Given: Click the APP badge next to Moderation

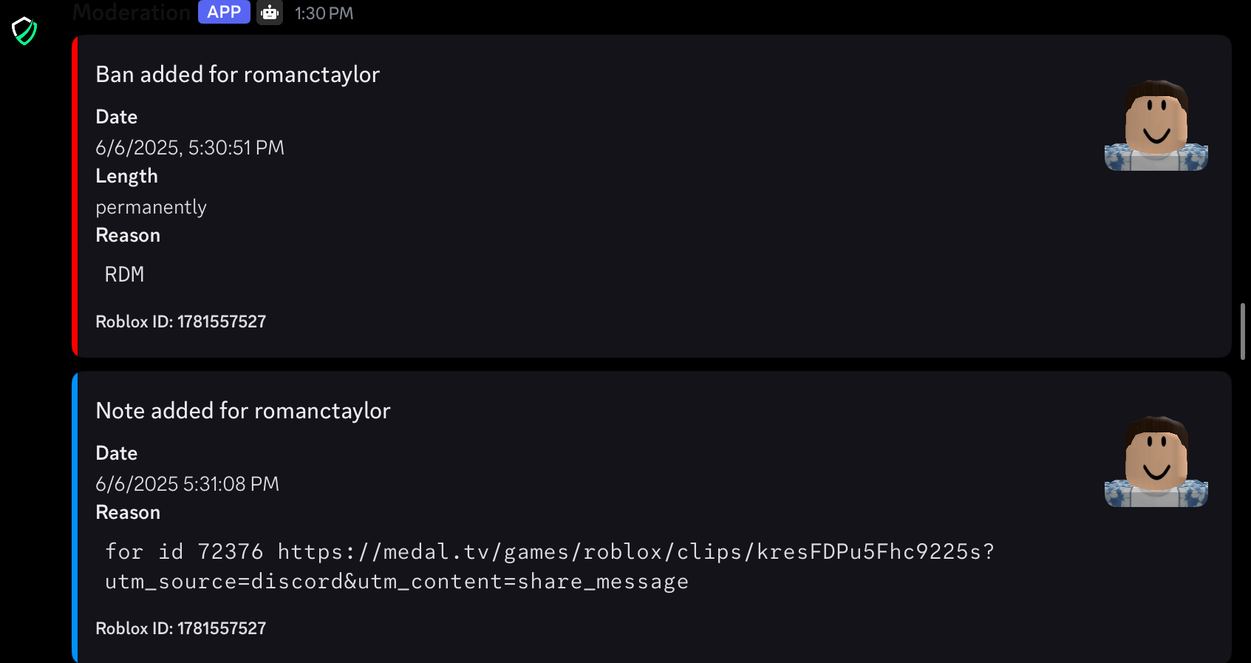Looking at the screenshot, I should 224,12.
